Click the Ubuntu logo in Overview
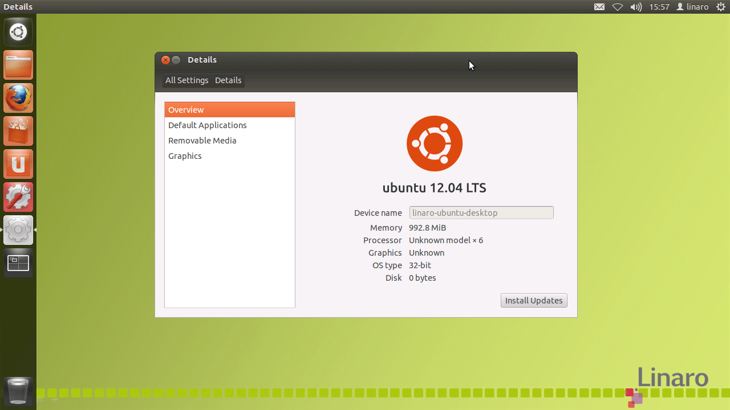Viewport: 730px width, 410px height. point(435,143)
